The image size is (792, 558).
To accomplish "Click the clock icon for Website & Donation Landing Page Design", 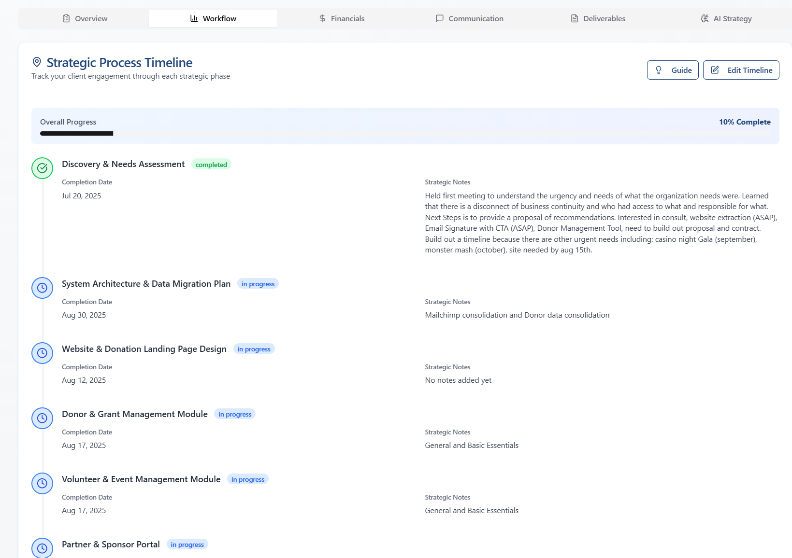I will click(x=42, y=353).
